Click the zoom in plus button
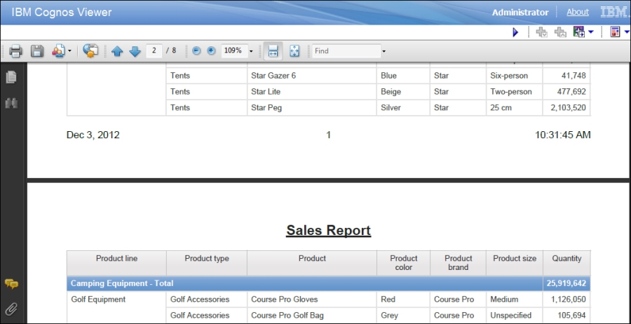631x324 pixels. (211, 50)
